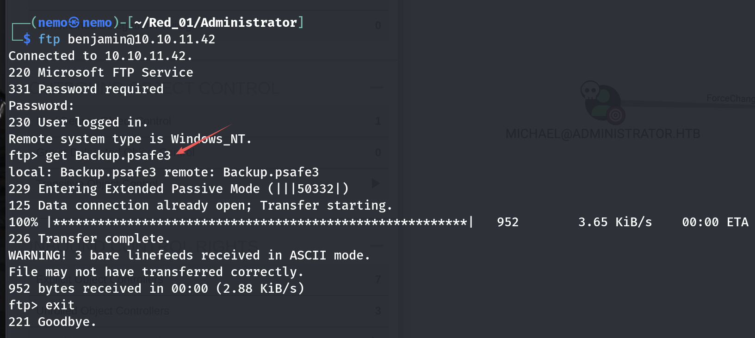Click the red target badge on the user node

[615, 115]
